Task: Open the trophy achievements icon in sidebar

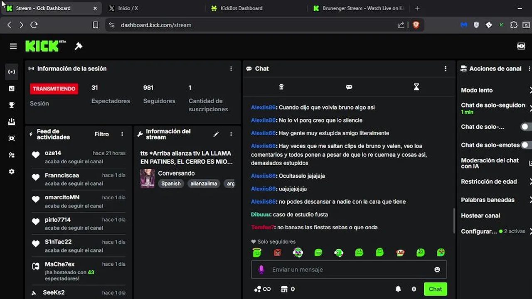Action: 12,105
